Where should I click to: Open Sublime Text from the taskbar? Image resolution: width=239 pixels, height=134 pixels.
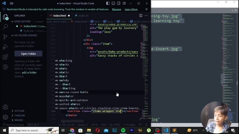(174, 130)
